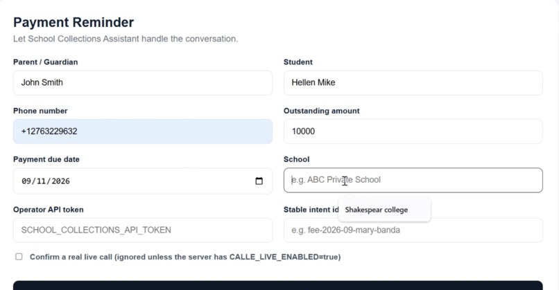Image resolution: width=559 pixels, height=290 pixels.
Task: Click the Student label
Action: [298, 62]
